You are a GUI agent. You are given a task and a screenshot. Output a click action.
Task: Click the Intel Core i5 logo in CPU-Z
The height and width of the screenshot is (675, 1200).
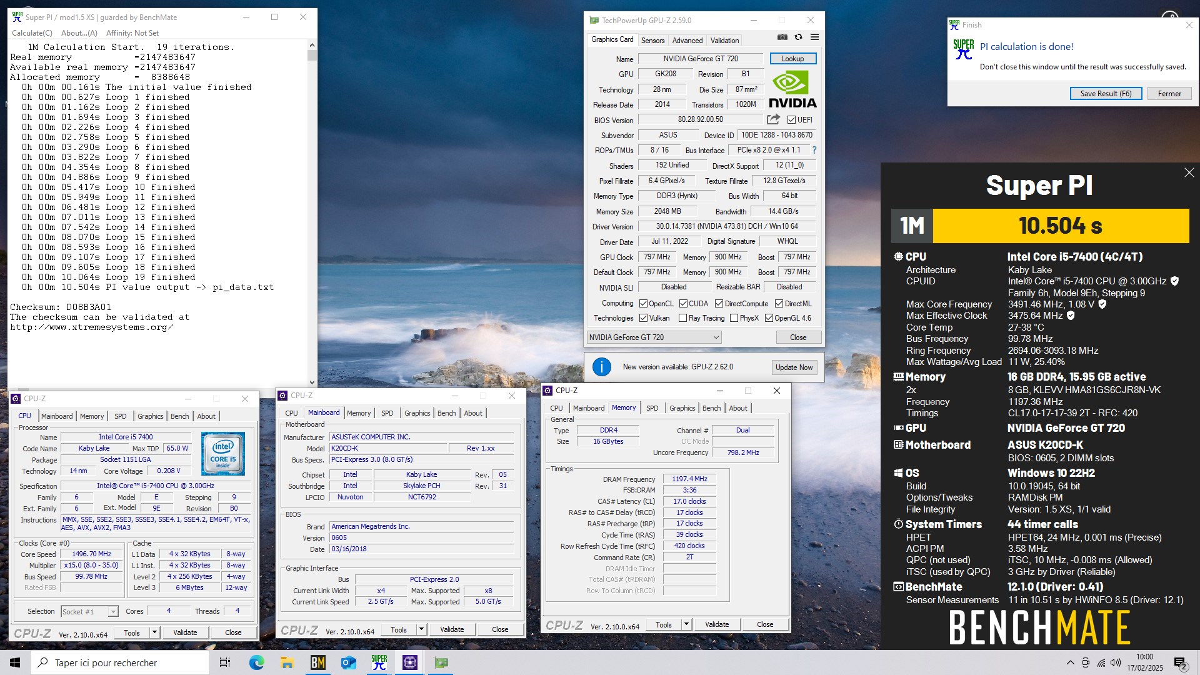click(223, 454)
